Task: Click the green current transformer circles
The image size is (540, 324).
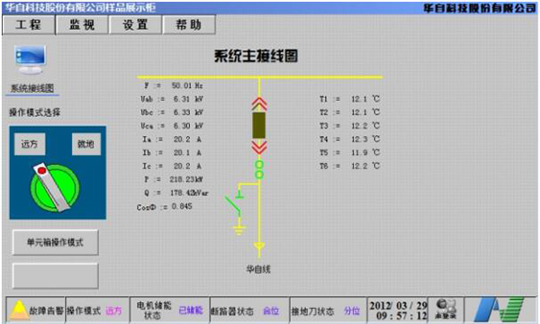Action: pyautogui.click(x=259, y=169)
